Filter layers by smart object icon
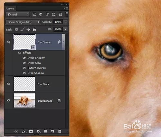 coord(60,14)
